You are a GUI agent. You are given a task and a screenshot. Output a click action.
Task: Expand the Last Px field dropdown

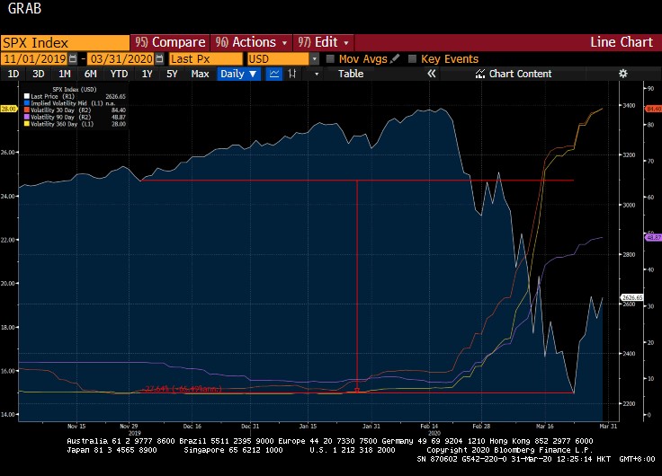[x=205, y=58]
